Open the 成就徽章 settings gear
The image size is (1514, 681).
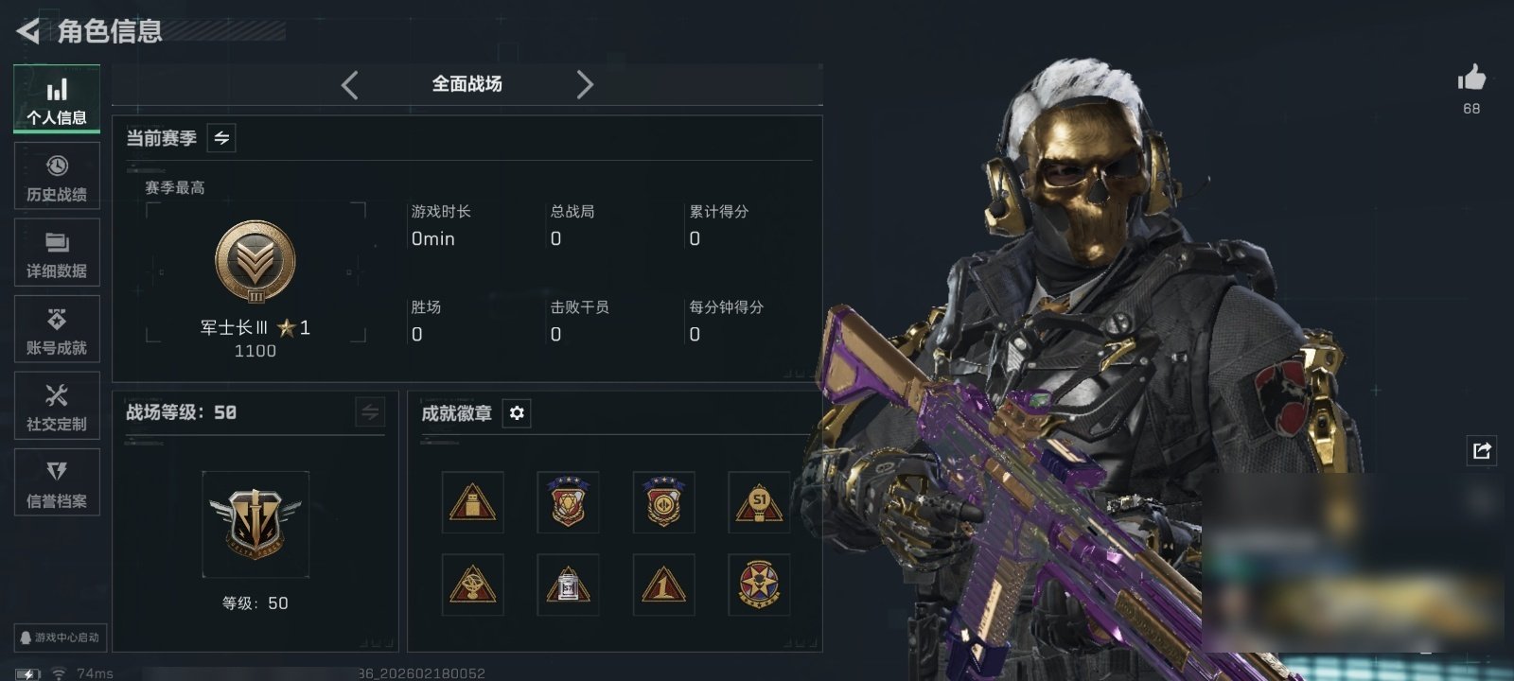[517, 413]
